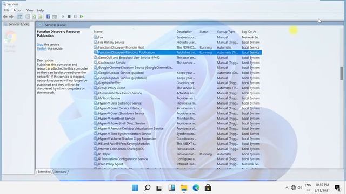Expand the hidden tray icons chevron

287,188
